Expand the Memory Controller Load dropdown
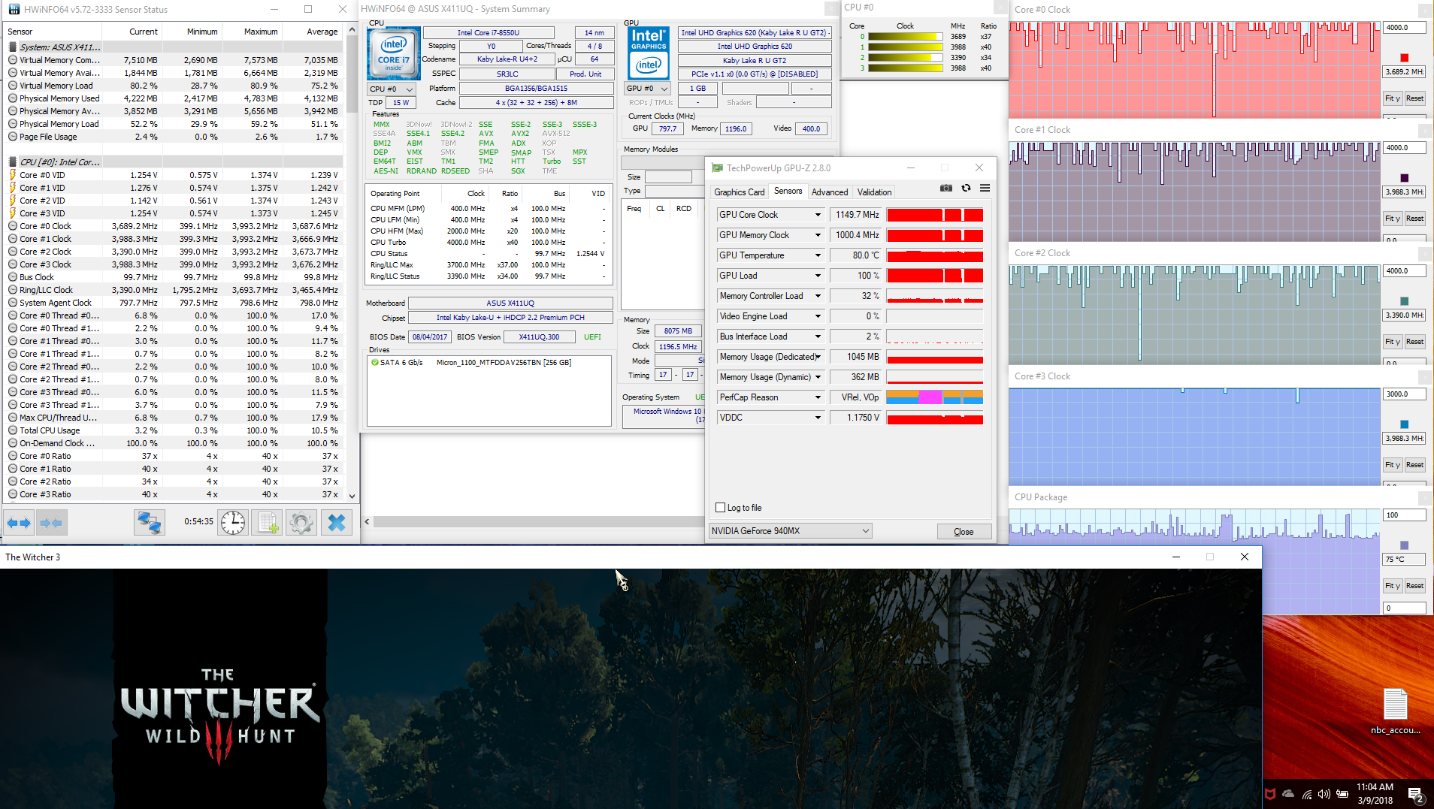 tap(818, 296)
